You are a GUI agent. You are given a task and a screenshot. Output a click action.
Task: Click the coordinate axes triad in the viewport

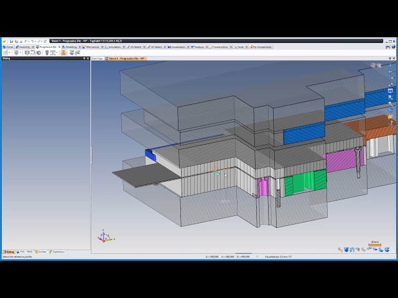[104, 237]
